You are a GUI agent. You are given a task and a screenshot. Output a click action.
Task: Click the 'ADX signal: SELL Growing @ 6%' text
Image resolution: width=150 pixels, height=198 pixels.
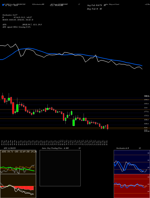tap(16, 27)
